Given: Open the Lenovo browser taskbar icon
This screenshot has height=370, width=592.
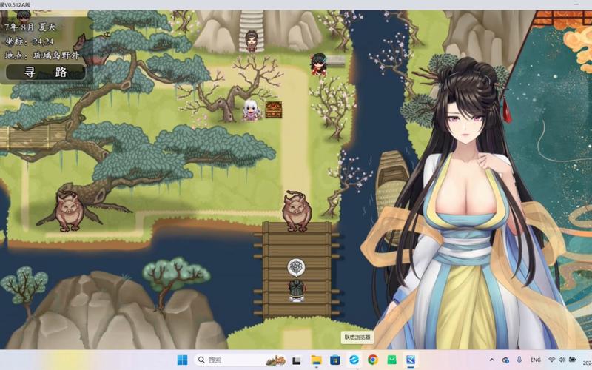Looking at the screenshot, I should [x=354, y=360].
